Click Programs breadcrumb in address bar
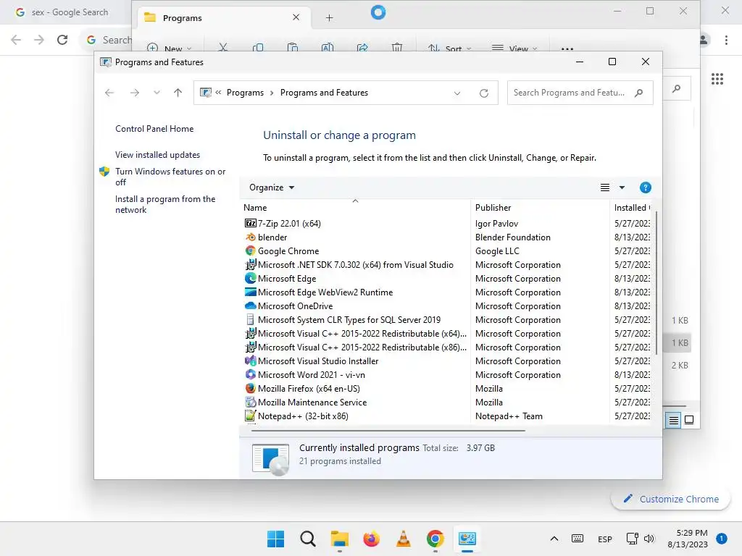The width and height of the screenshot is (742, 556). pyautogui.click(x=245, y=93)
